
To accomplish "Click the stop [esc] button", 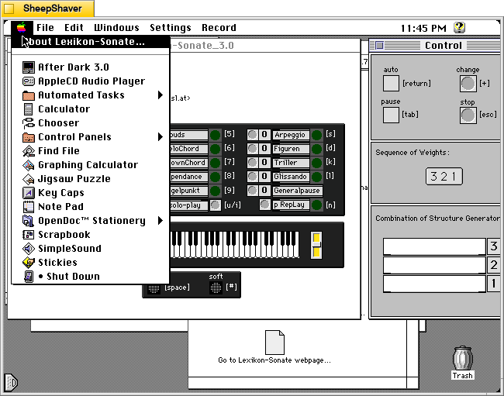I will pos(468,115).
